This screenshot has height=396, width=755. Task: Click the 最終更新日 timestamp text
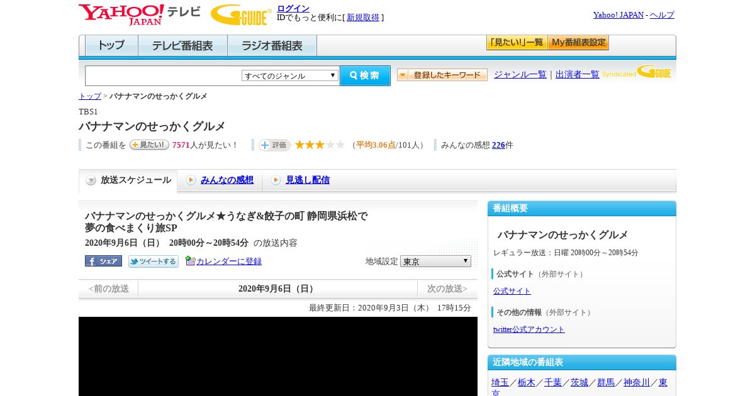click(x=390, y=308)
